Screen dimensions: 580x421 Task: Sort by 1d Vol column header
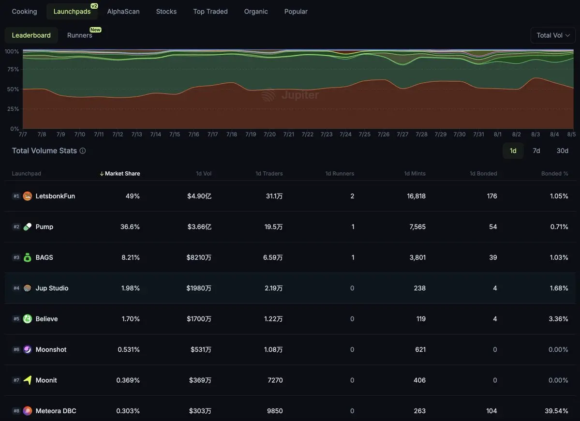click(x=204, y=174)
